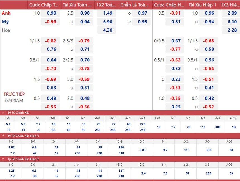Viewport: 240px width, 181px height.
Task: Click the Anh team name
Action: click(x=6, y=13)
